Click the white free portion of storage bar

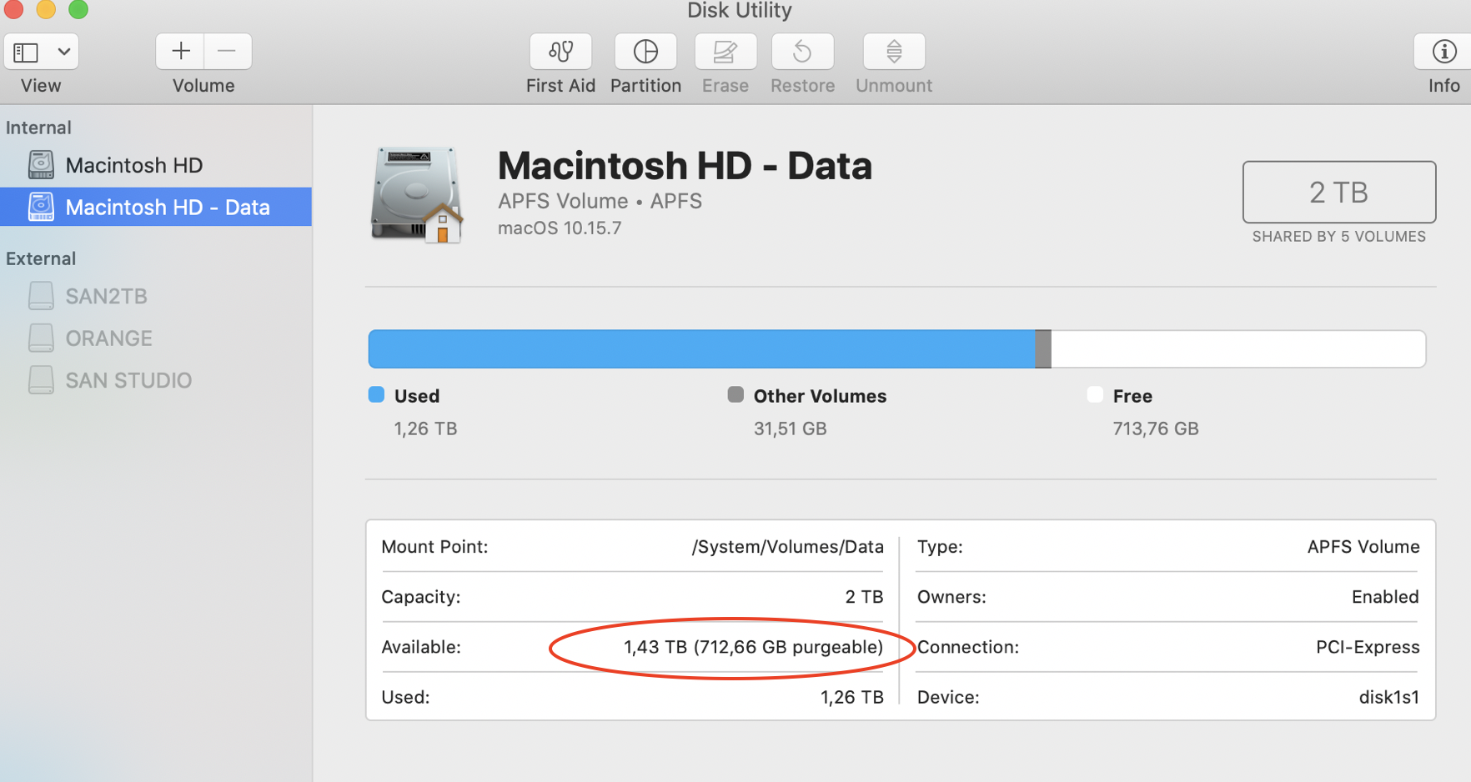tap(1238, 348)
